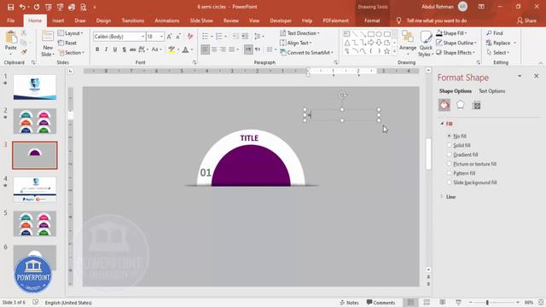Toggle Italic formatting
Viewport: 546px width, 307px height.
[106, 49]
